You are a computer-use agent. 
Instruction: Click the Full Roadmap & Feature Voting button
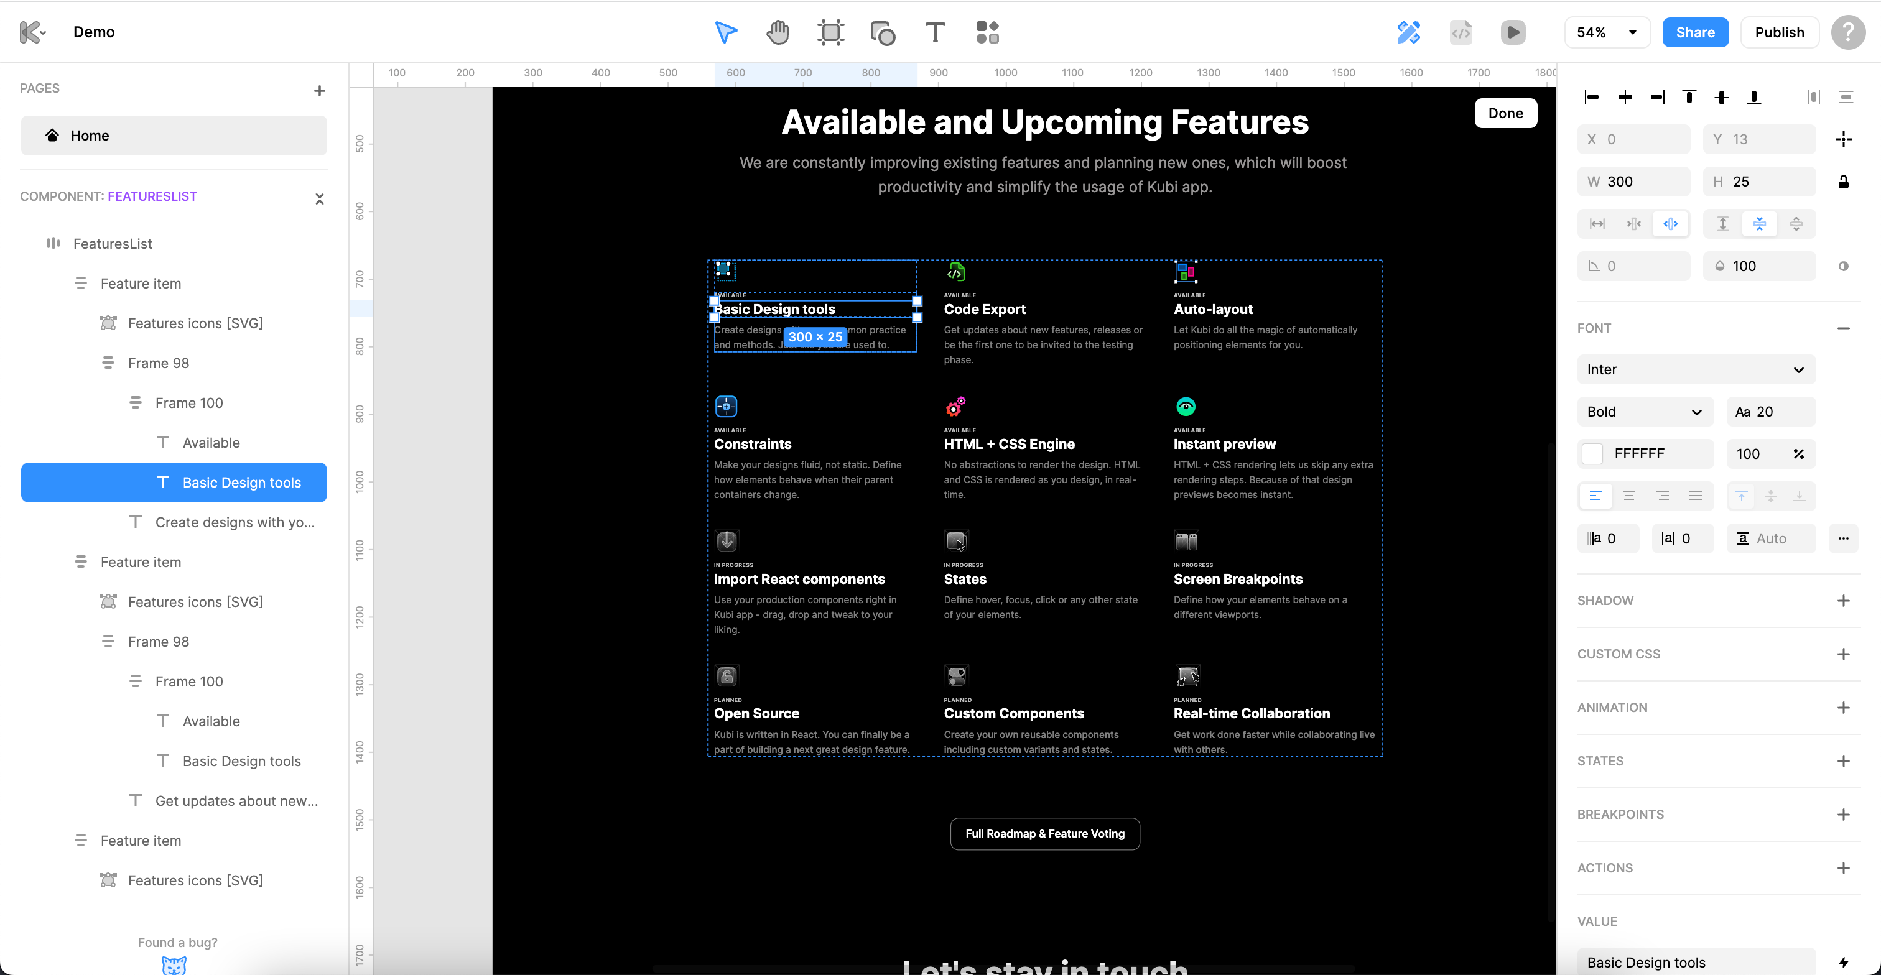click(x=1045, y=833)
